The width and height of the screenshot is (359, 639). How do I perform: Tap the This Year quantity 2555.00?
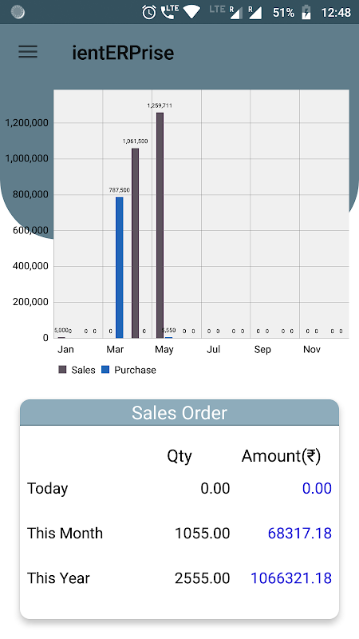(x=203, y=577)
